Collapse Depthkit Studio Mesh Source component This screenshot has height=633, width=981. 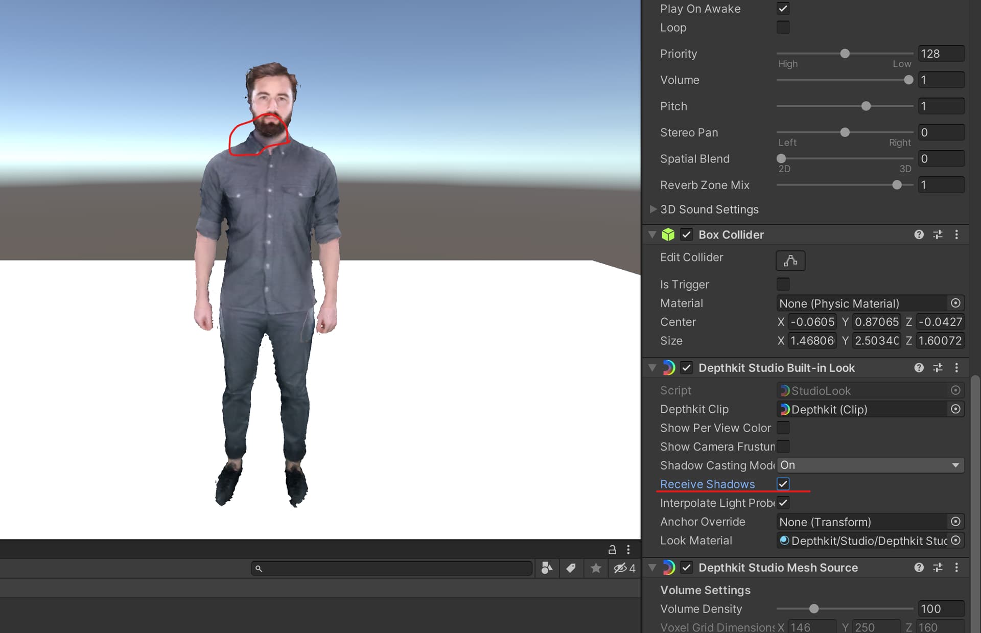(x=652, y=568)
